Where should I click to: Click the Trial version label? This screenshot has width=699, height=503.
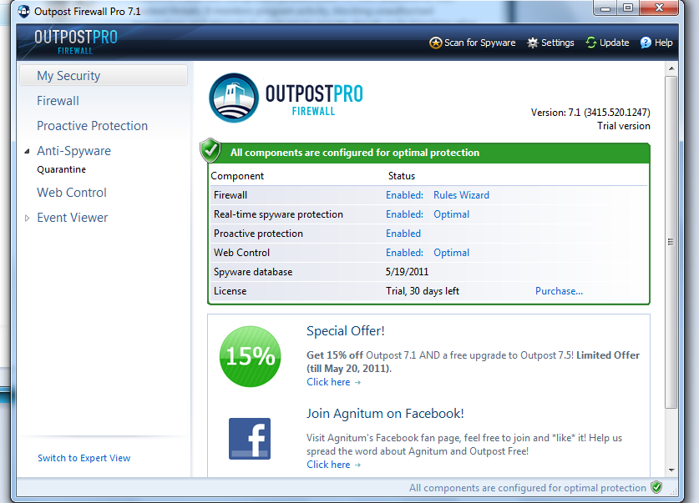[x=624, y=126]
